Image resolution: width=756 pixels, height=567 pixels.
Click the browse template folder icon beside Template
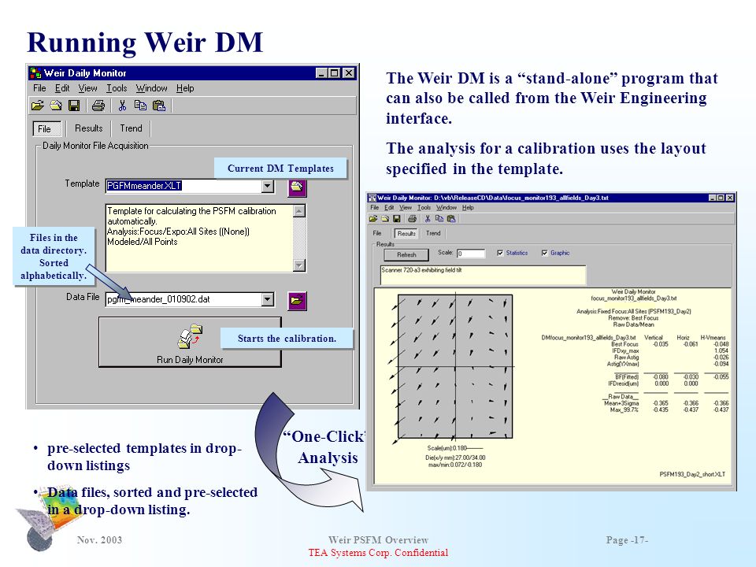(297, 187)
